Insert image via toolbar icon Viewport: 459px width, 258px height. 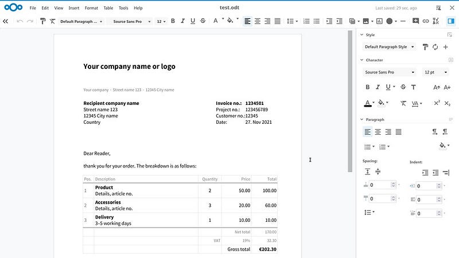click(x=365, y=21)
